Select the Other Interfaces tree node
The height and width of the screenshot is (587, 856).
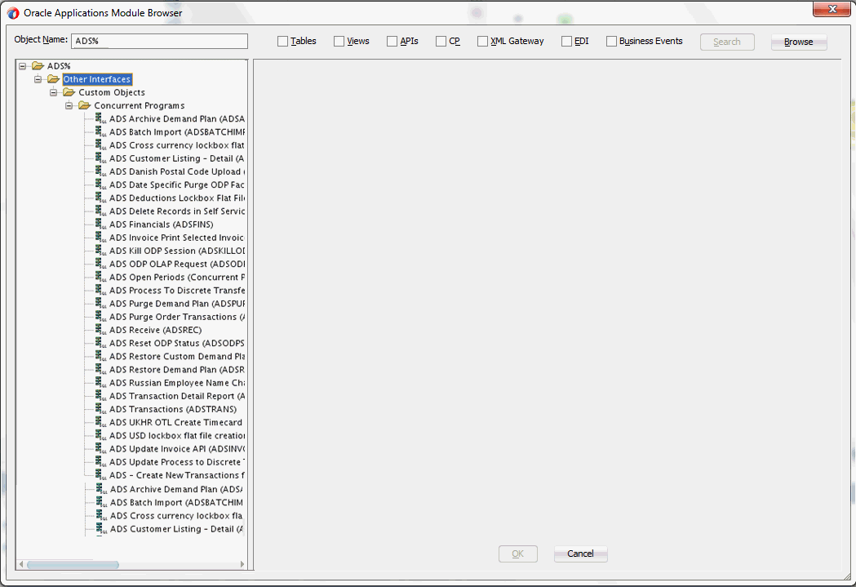tap(97, 79)
